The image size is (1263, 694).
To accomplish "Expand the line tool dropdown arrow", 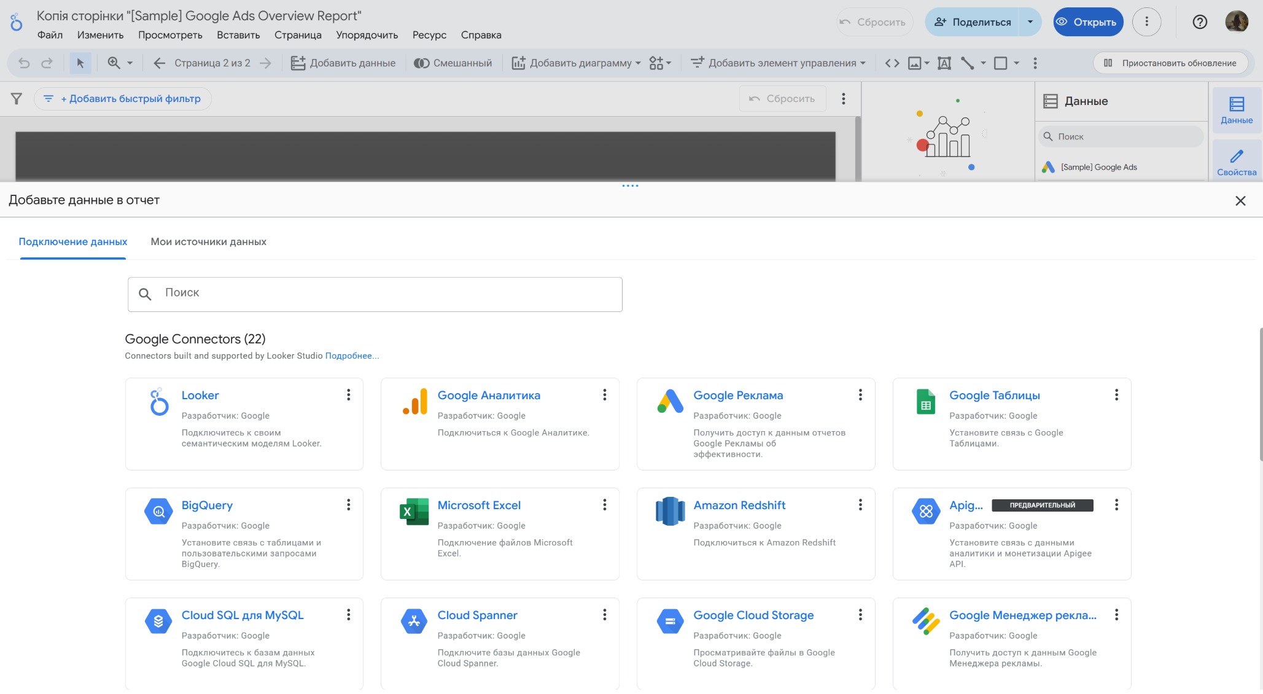I will click(x=983, y=63).
